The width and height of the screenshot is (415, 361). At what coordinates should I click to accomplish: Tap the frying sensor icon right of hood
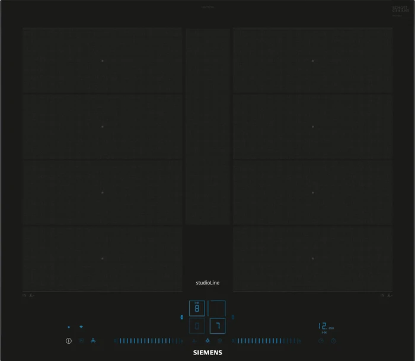220,341
